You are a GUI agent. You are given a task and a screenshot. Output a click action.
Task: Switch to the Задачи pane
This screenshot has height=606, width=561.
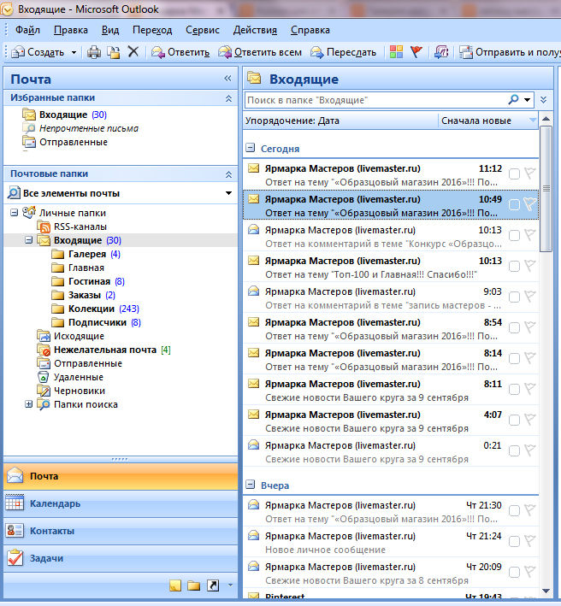[121, 558]
